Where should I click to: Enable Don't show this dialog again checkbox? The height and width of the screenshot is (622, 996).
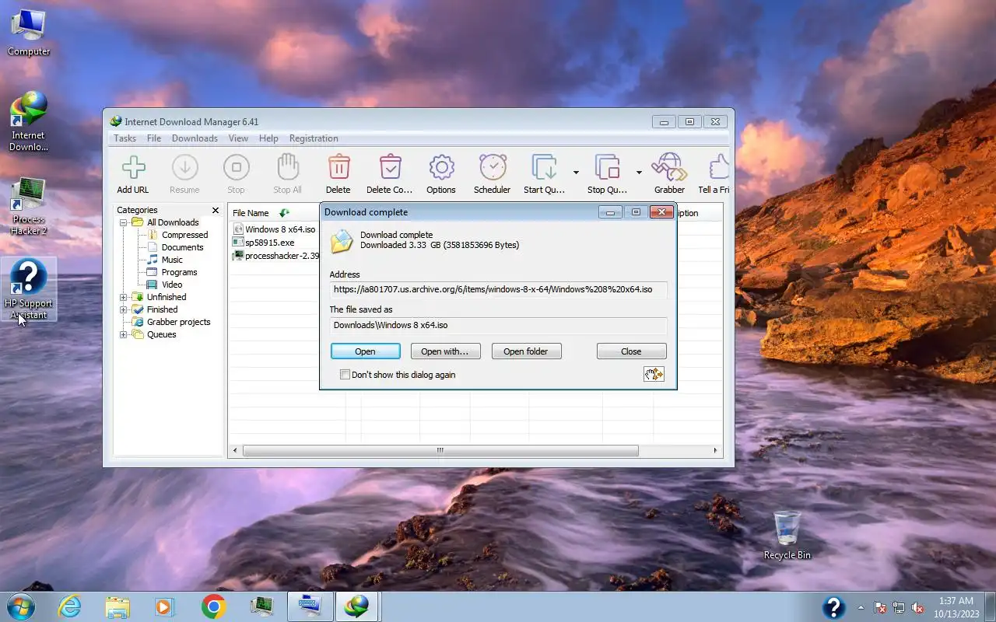coord(345,375)
